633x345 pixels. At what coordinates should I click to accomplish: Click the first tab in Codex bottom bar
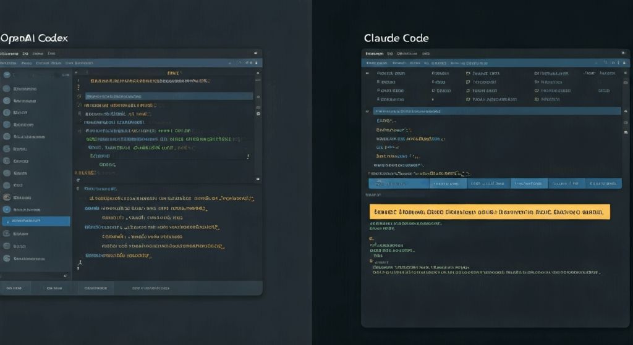(15, 288)
